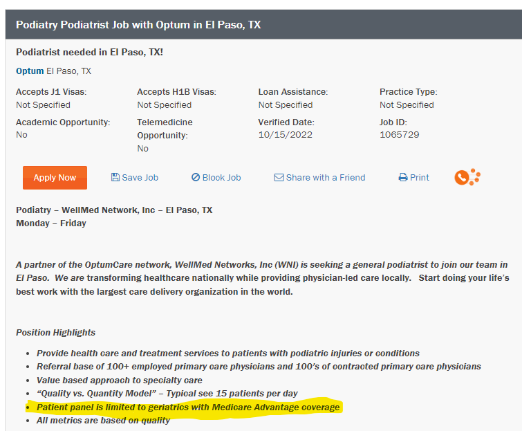
Task: Click the Accepts H1B Visas label
Action: (177, 91)
